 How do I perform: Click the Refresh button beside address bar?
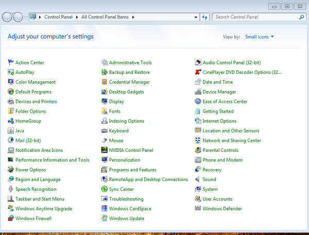205,17
